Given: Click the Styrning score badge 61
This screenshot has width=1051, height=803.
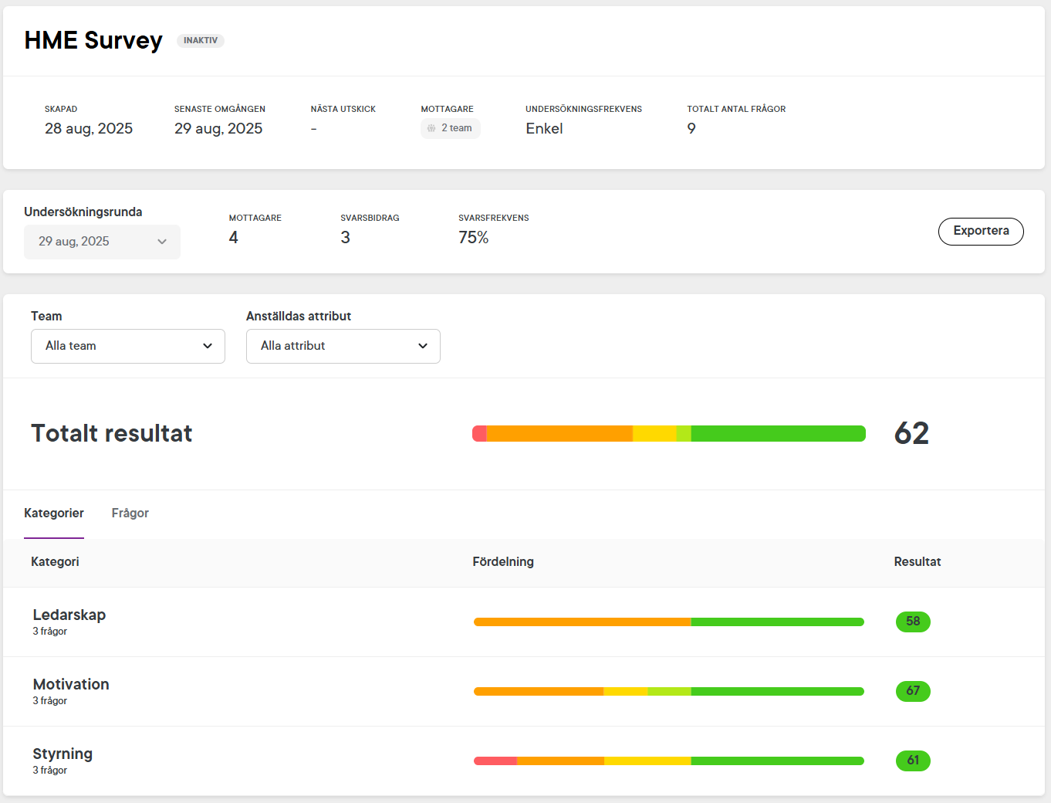Looking at the screenshot, I should pos(913,761).
